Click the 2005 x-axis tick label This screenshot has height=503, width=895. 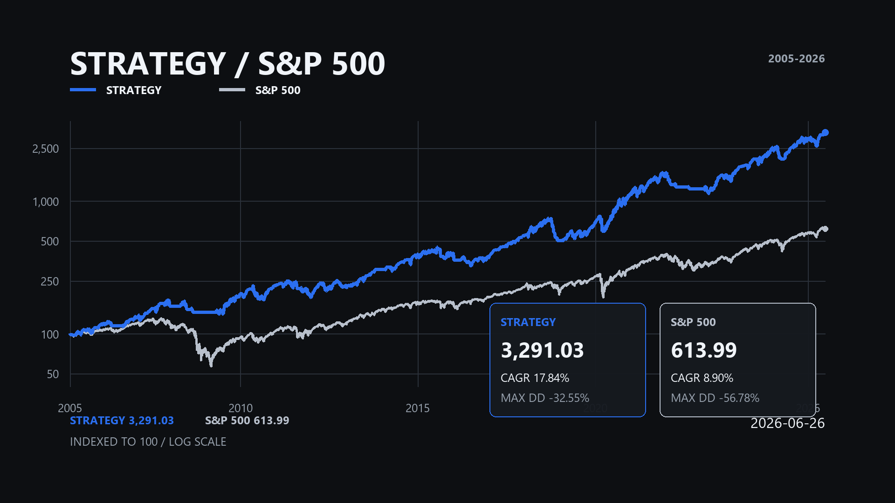click(x=70, y=408)
